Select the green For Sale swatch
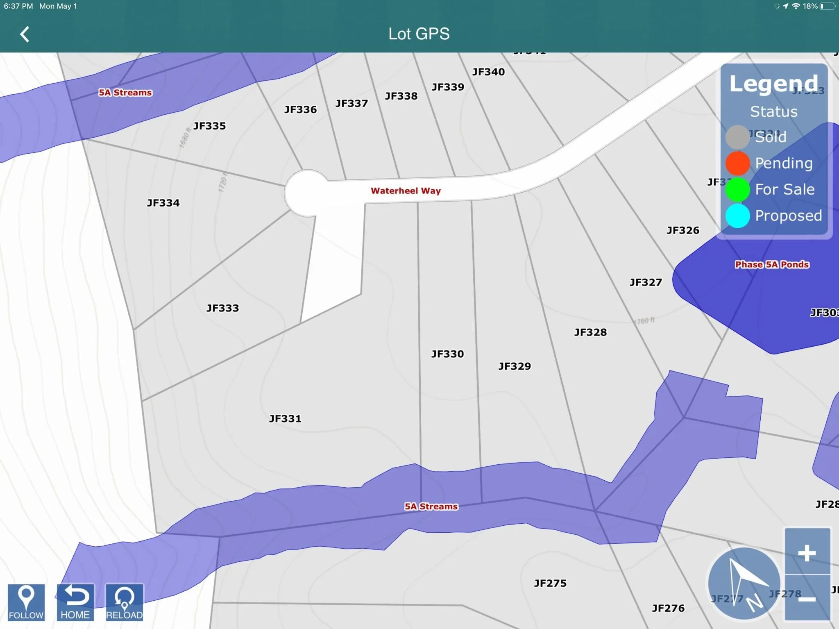839x629 pixels. (737, 189)
